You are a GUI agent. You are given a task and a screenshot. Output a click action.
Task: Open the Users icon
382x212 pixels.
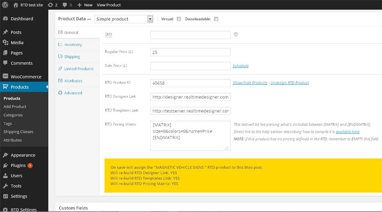click(5, 176)
